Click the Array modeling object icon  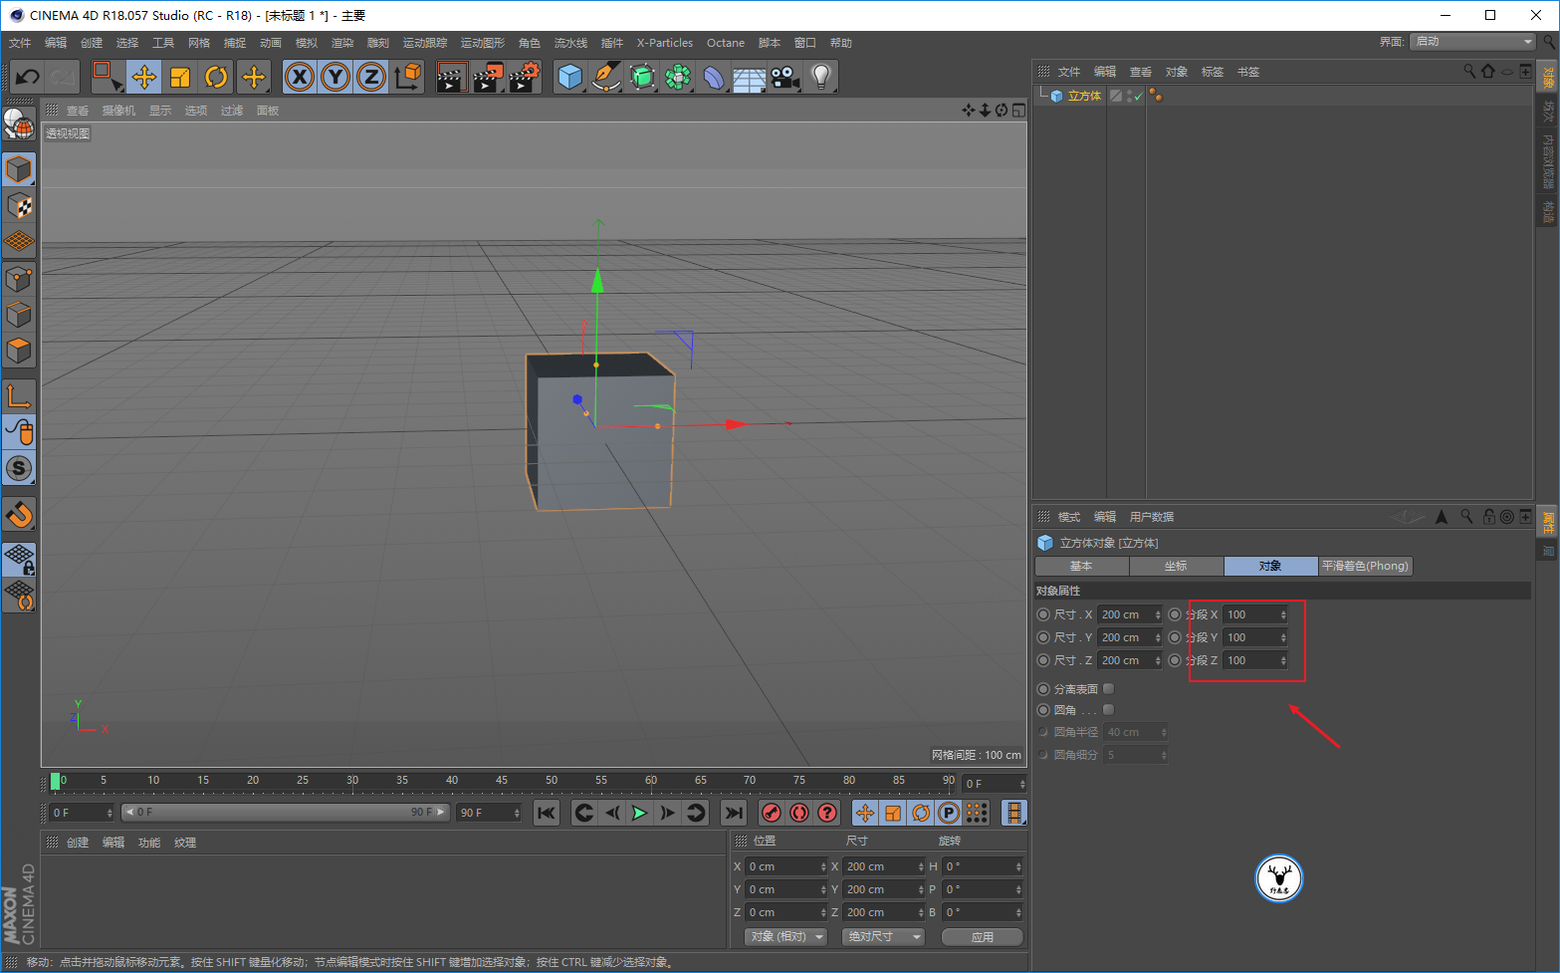[678, 77]
